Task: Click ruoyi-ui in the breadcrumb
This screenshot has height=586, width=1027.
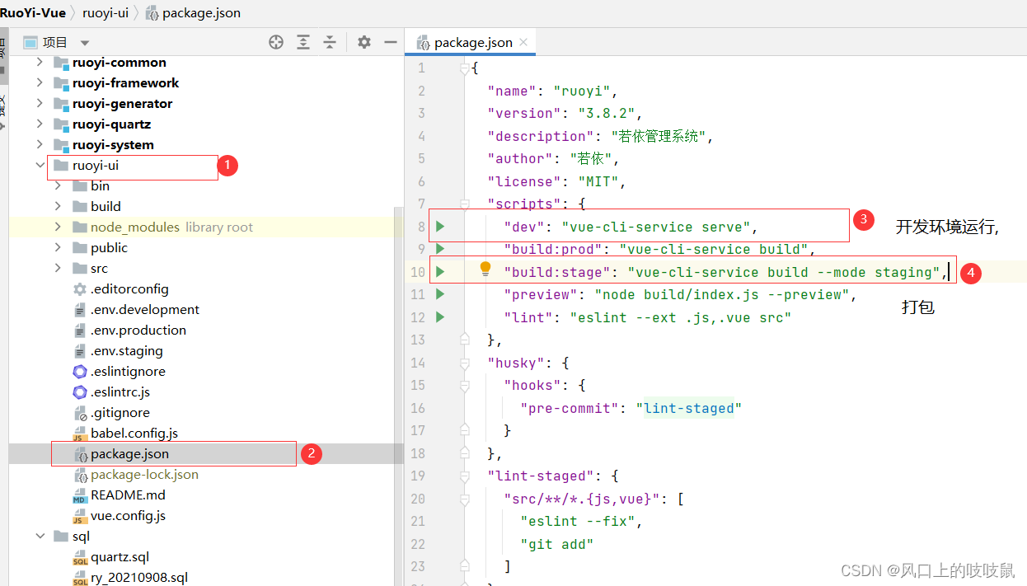Action: (104, 13)
